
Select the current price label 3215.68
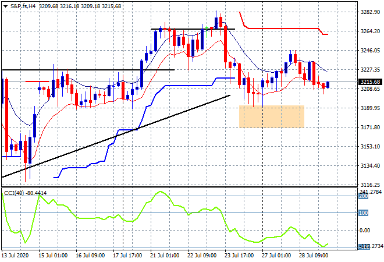[370, 82]
